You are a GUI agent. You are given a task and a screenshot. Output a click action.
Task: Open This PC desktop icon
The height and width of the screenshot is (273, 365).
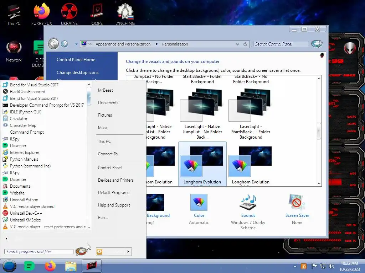click(x=14, y=15)
